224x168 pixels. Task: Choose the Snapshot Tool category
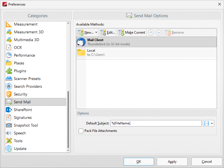[36, 125]
